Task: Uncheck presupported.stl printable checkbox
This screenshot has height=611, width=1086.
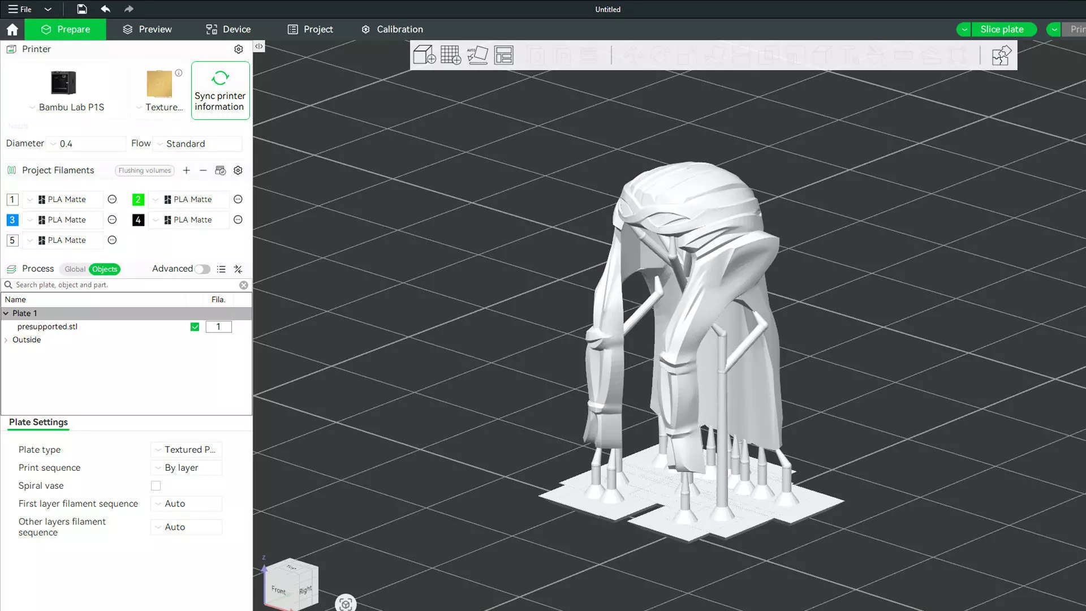Action: click(x=195, y=327)
